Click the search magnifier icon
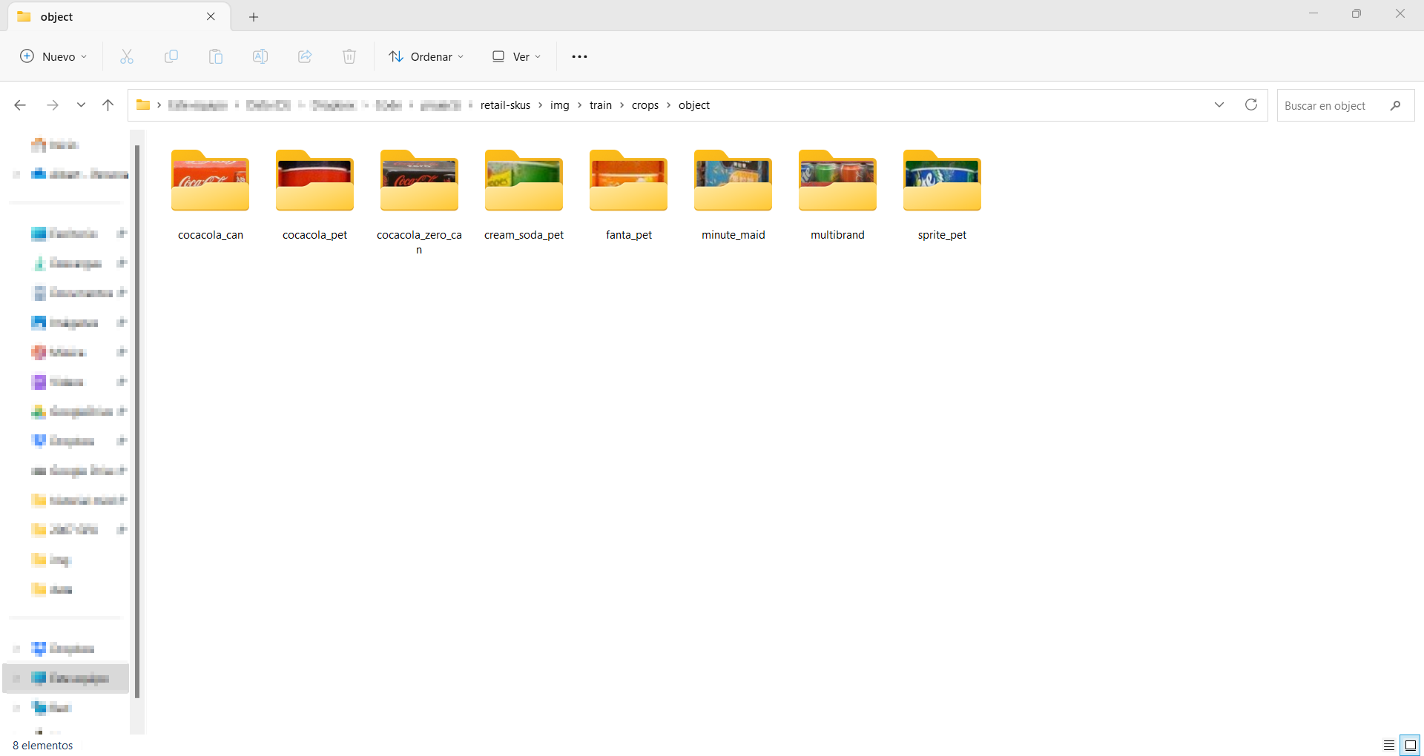 [1395, 105]
